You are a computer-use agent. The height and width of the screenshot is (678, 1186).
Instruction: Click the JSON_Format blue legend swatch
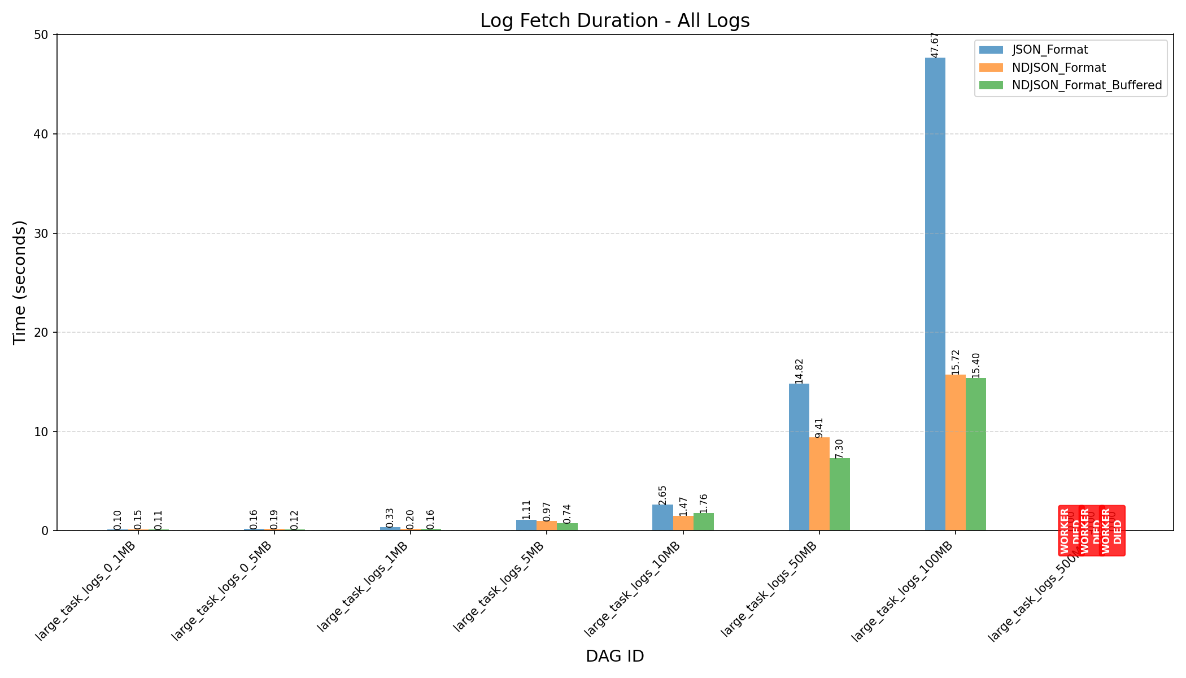tap(991, 50)
